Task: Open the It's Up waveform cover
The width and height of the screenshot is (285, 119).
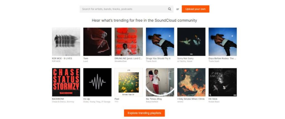Action: [x=97, y=82]
